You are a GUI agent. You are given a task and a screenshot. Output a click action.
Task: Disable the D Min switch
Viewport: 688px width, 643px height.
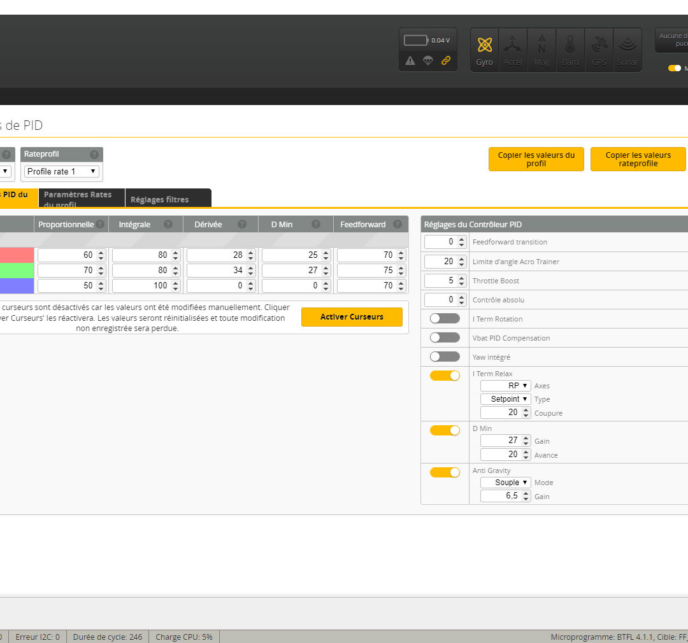click(x=445, y=430)
